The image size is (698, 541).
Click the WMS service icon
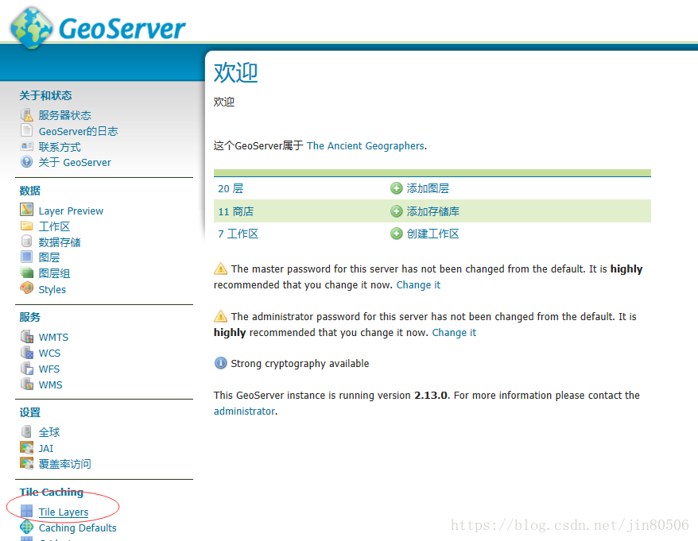point(27,384)
